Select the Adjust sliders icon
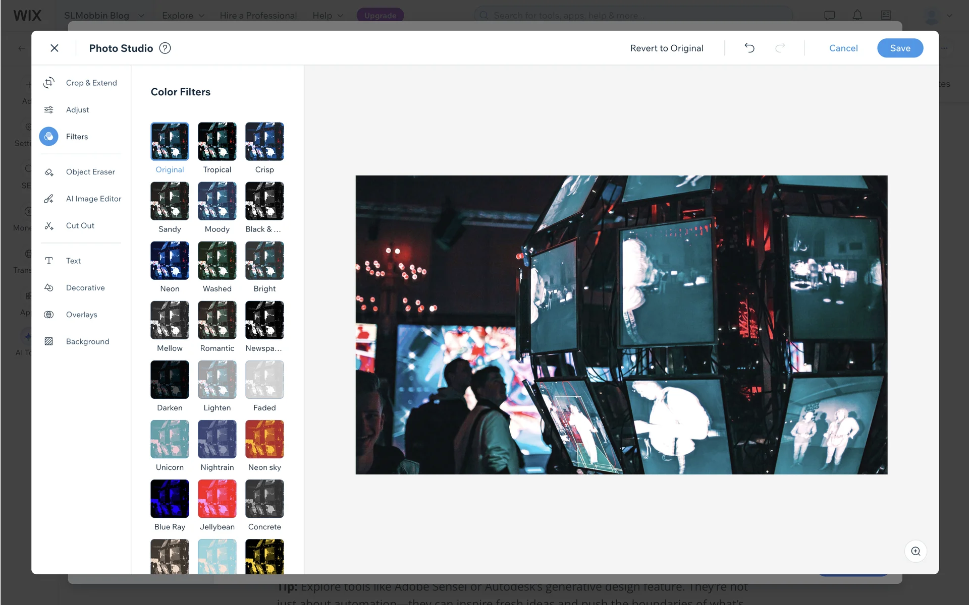The height and width of the screenshot is (605, 969). click(x=49, y=109)
